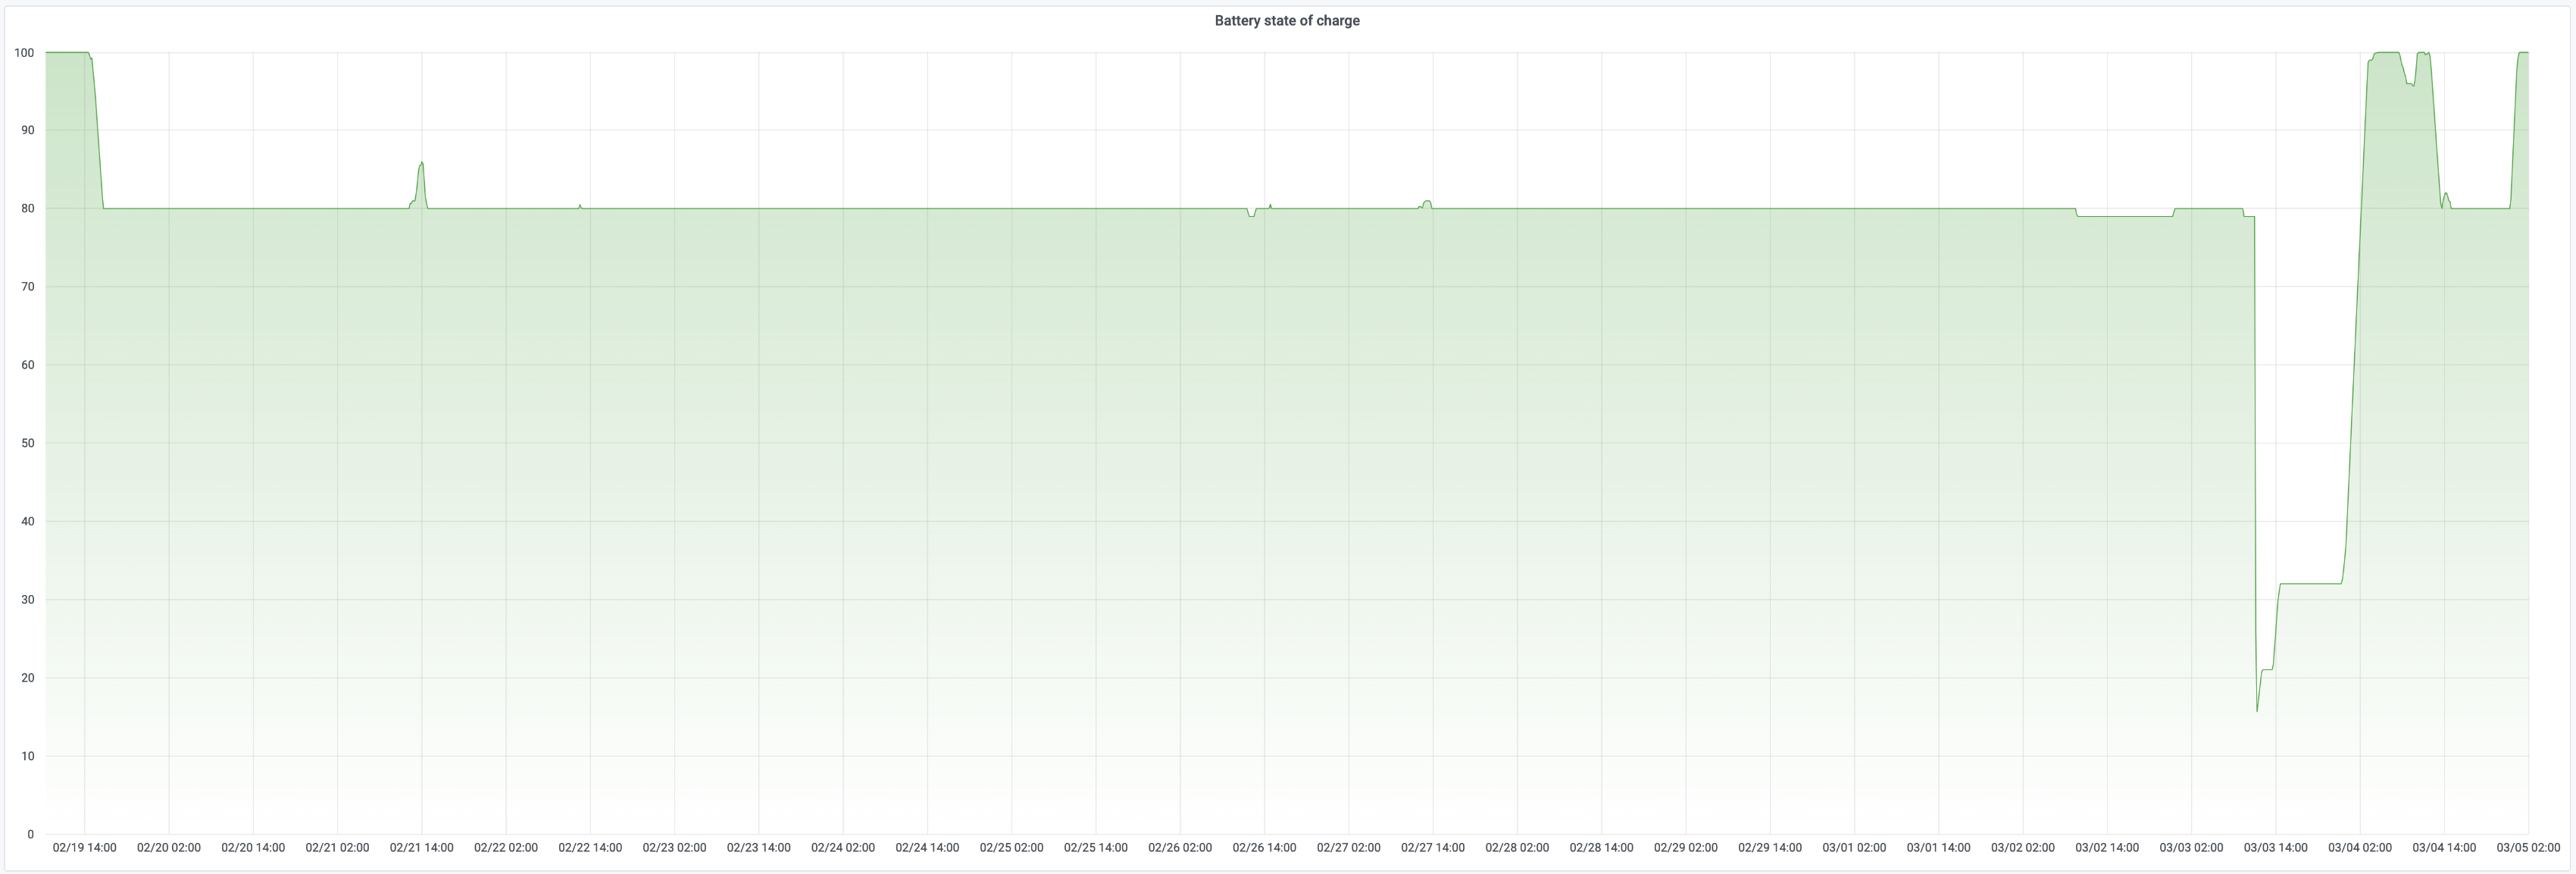Click the charge spike peak near 02/21 14:00
The width and height of the screenshot is (2576, 874).
421,162
